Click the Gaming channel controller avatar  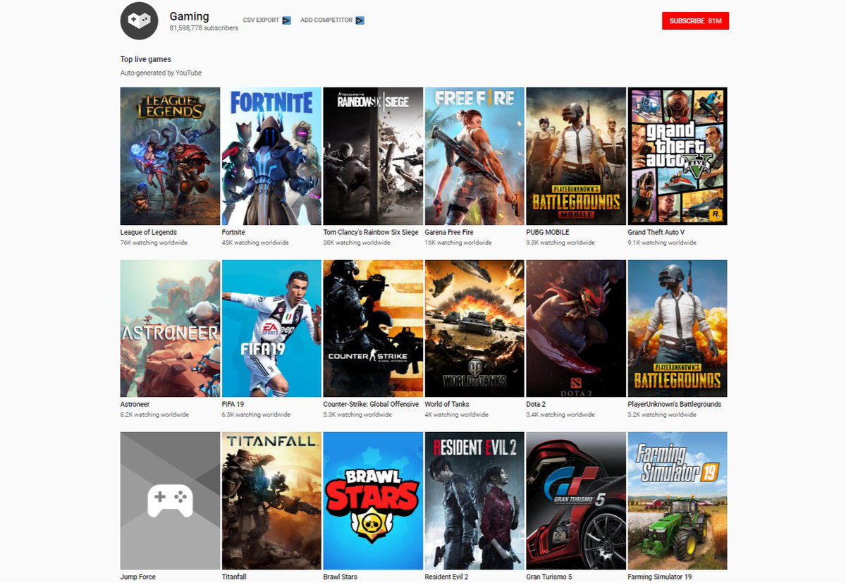pyautogui.click(x=139, y=21)
